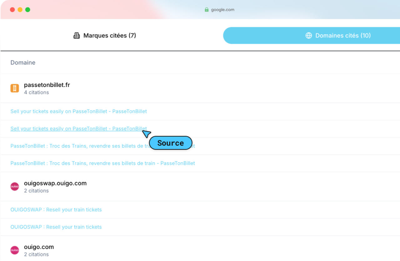Open the last 'PasseTonBillet : Troc des Trains' link
Viewport: 400px width, 261px height.
click(102, 163)
